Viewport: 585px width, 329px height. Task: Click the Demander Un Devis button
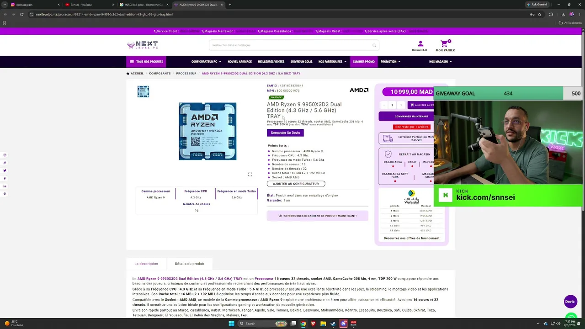pyautogui.click(x=285, y=133)
